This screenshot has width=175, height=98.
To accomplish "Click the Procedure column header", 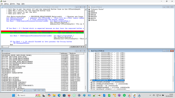I will [31, 53].
